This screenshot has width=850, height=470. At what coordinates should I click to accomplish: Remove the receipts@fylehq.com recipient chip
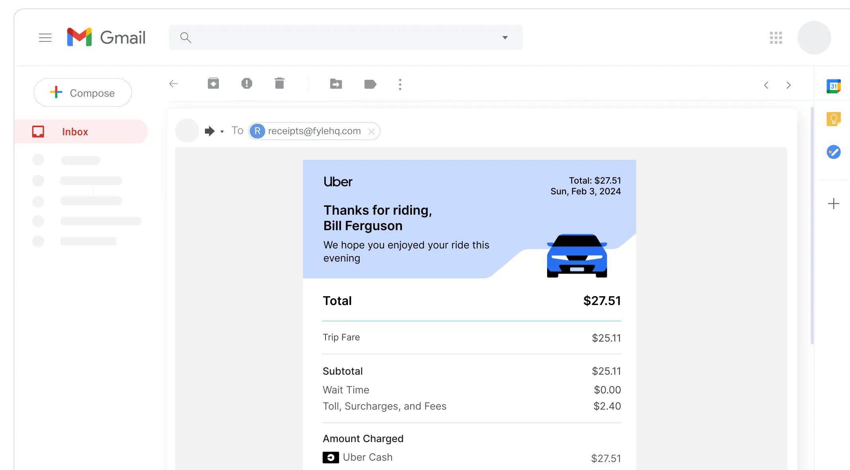coord(371,131)
